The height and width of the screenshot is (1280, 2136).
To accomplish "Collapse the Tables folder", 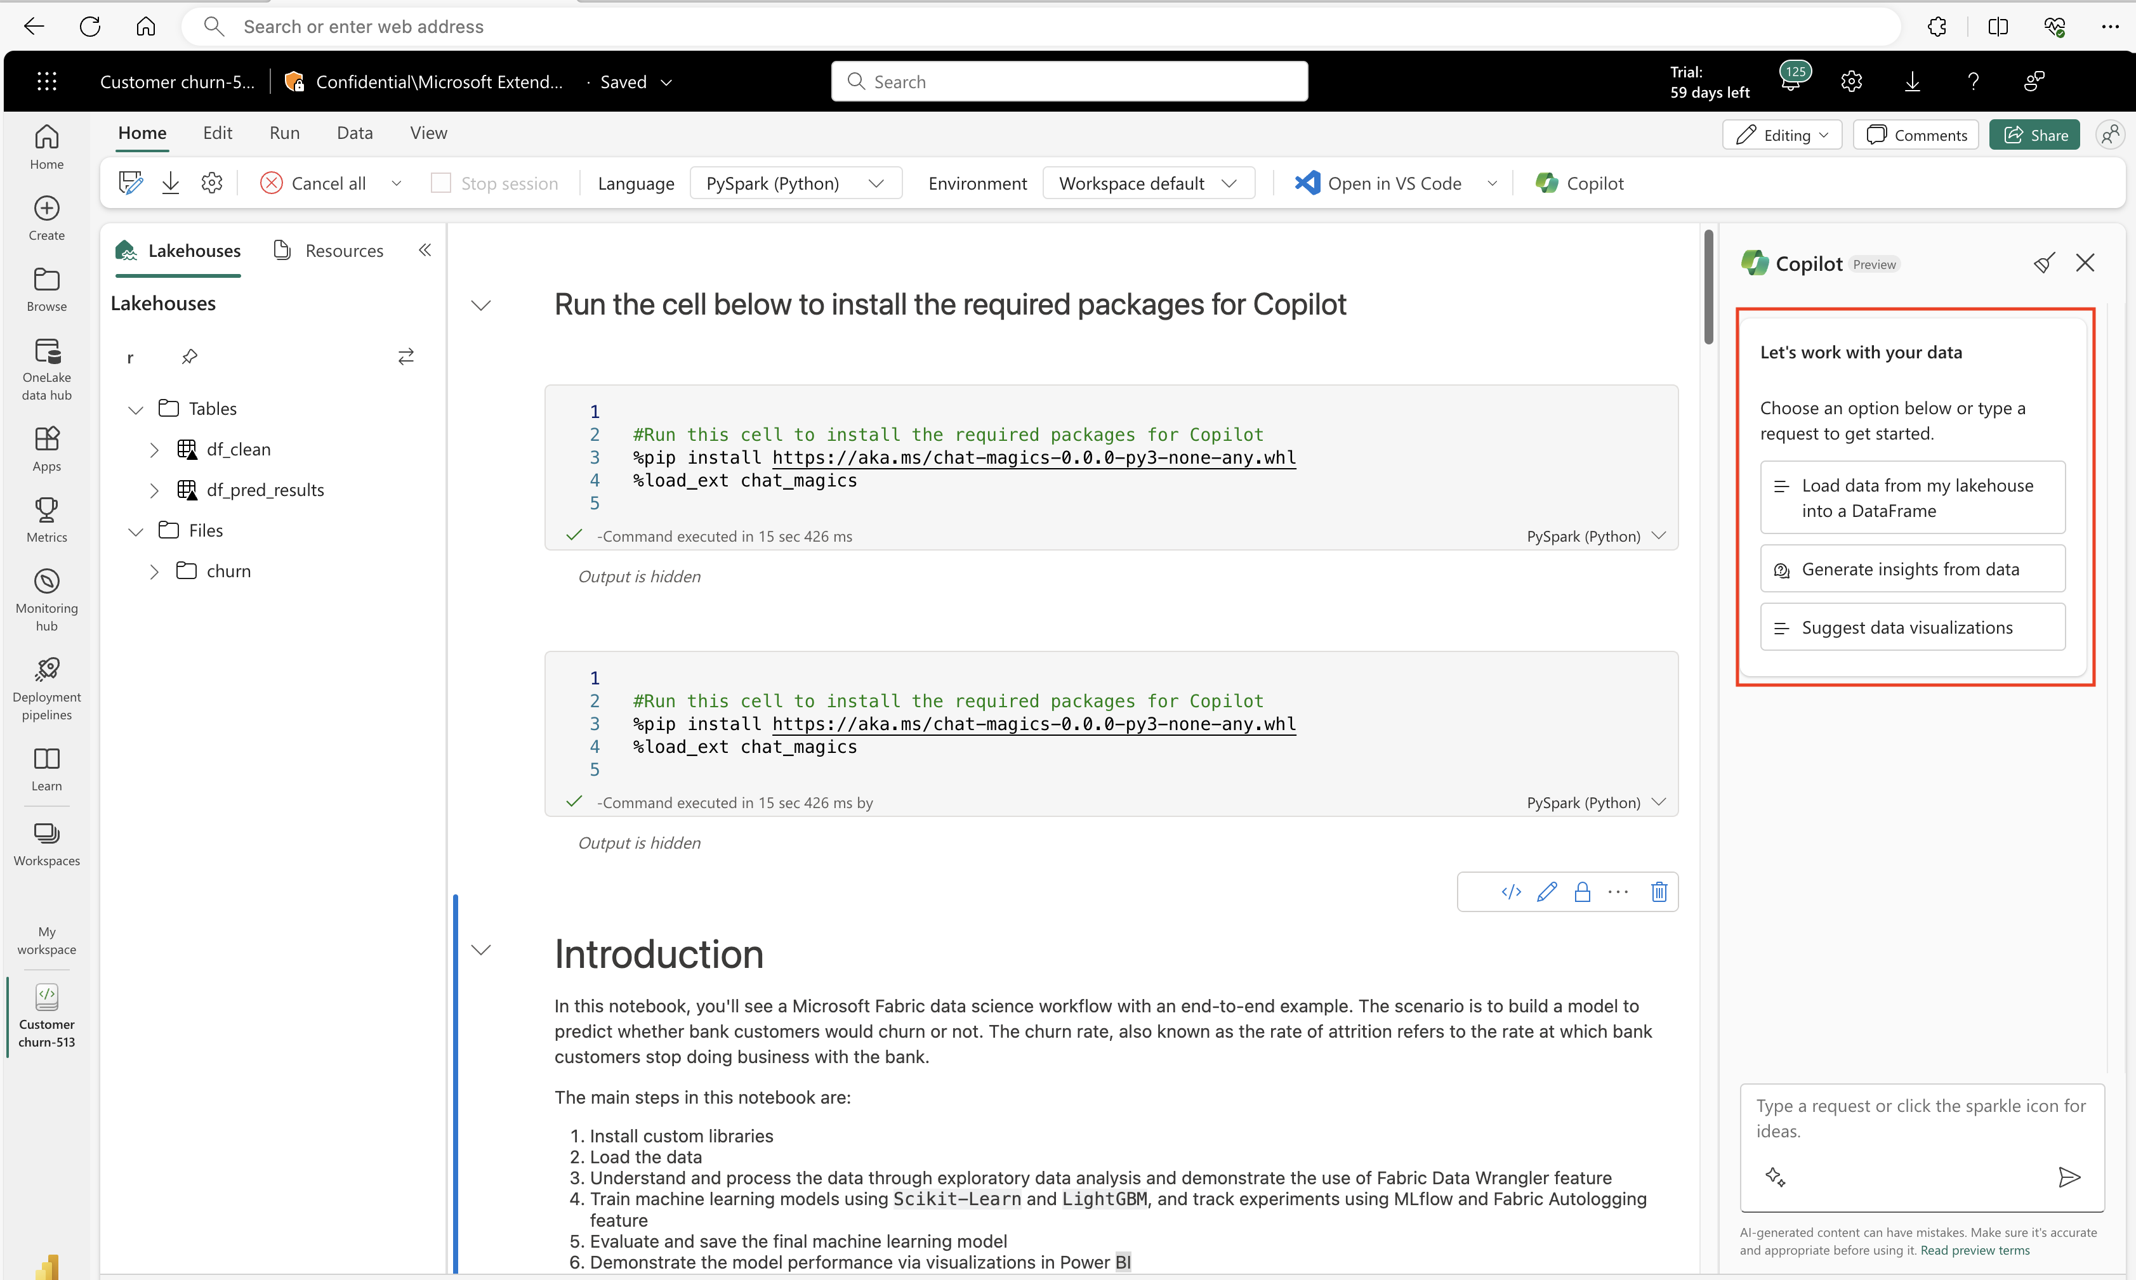I will [x=135, y=409].
